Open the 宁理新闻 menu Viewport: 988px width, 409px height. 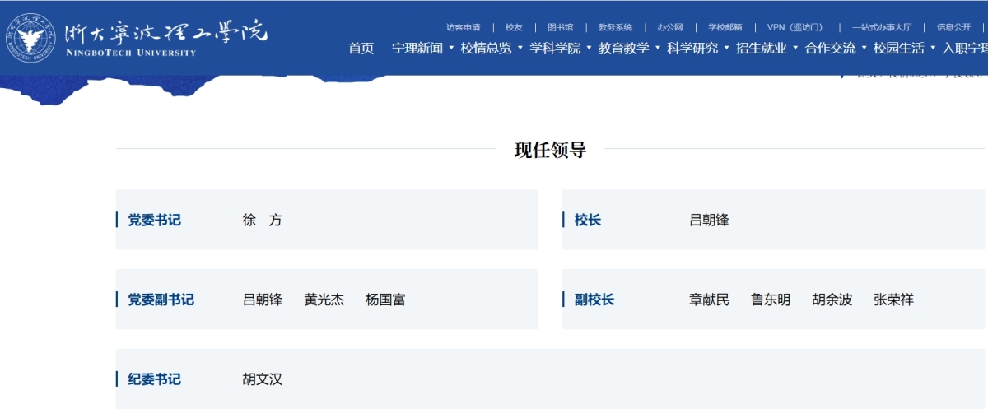coord(417,48)
